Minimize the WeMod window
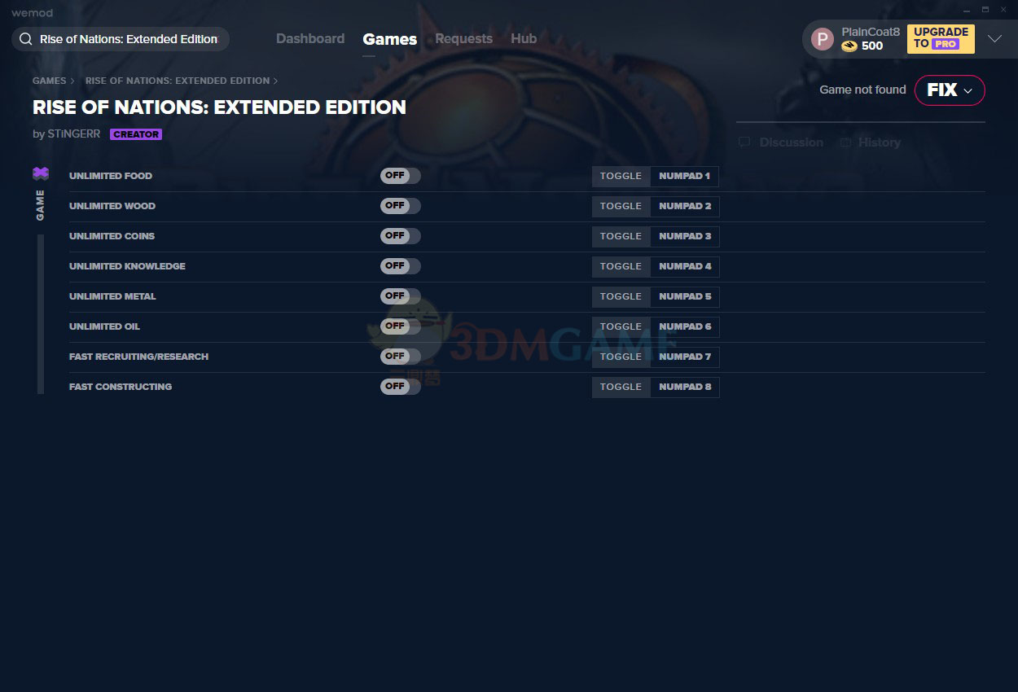The width and height of the screenshot is (1018, 692). tap(967, 9)
